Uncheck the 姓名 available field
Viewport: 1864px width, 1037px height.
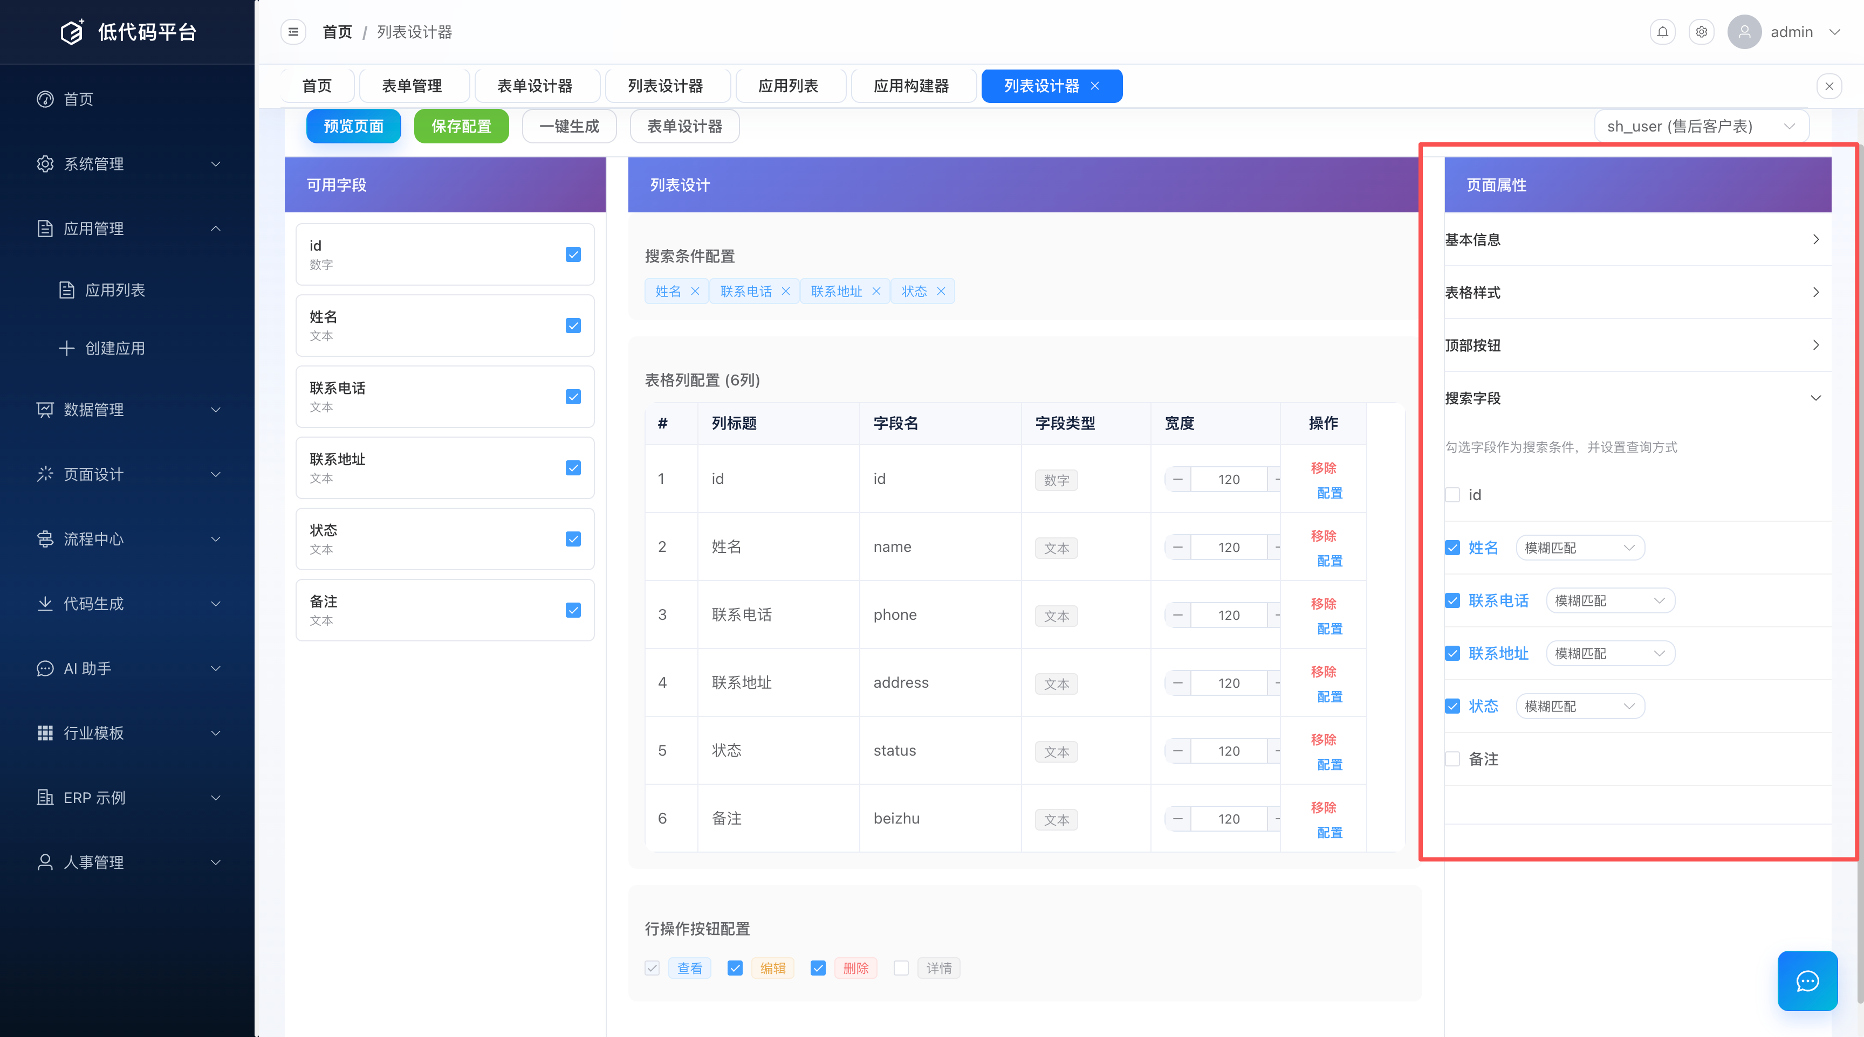[573, 326]
